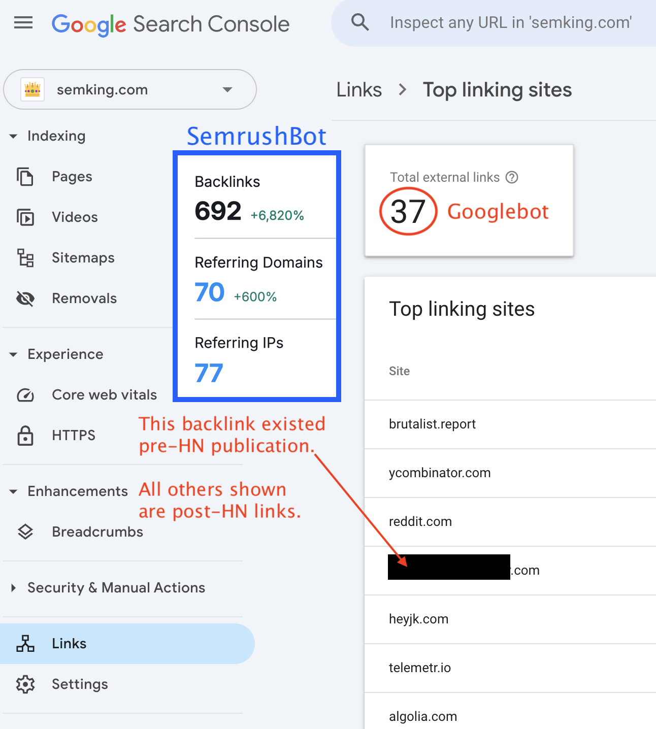This screenshot has width=656, height=729.
Task: Click the HTTPS lock icon
Action: [x=25, y=436]
